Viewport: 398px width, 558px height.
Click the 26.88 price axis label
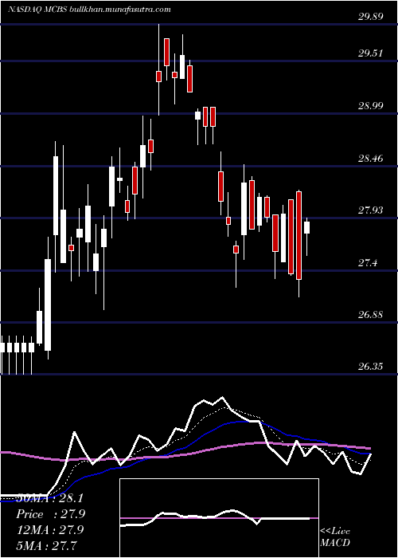[x=371, y=315]
